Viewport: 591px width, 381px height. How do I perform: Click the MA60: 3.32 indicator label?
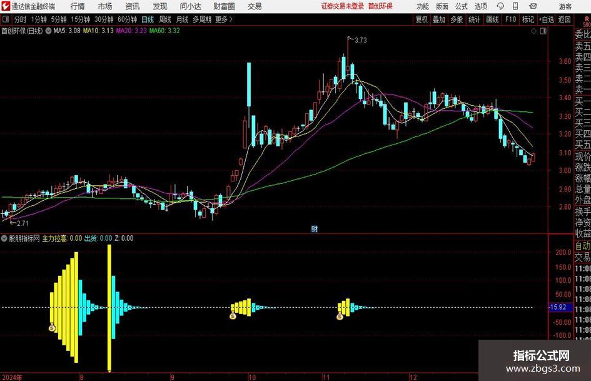pos(164,31)
